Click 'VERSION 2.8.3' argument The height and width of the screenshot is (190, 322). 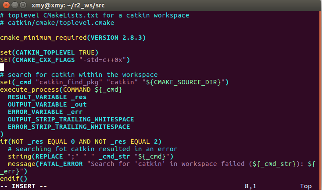click(116, 38)
